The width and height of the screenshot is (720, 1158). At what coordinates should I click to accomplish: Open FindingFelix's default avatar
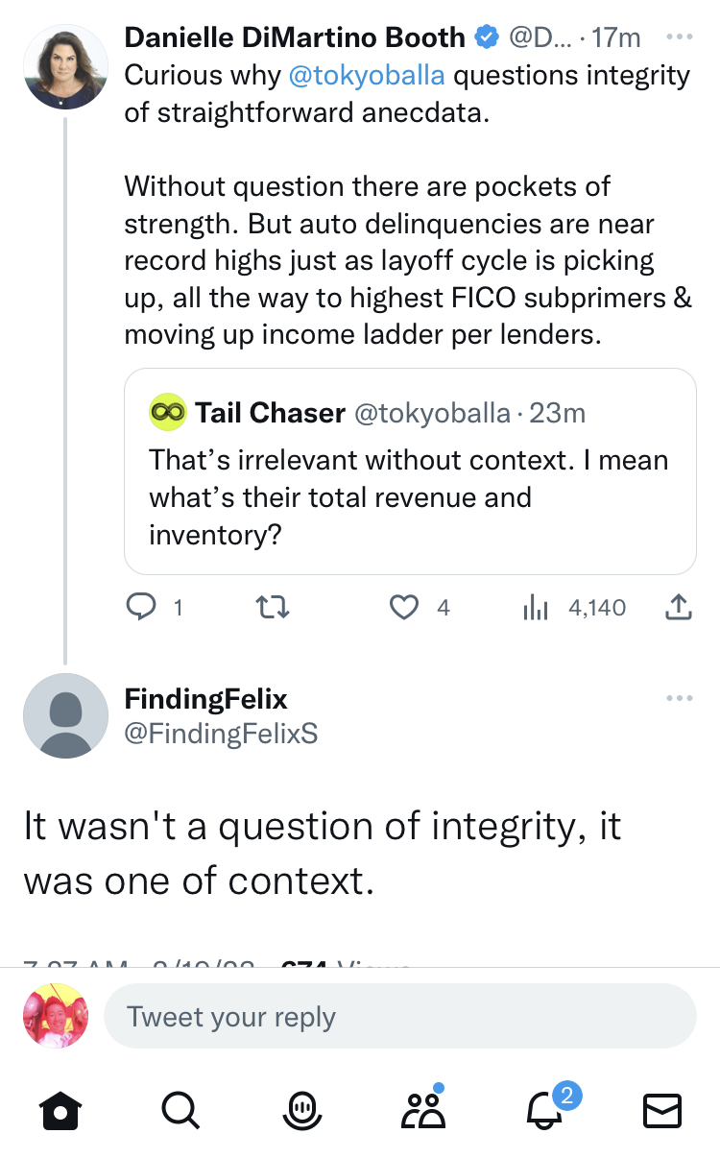point(65,716)
